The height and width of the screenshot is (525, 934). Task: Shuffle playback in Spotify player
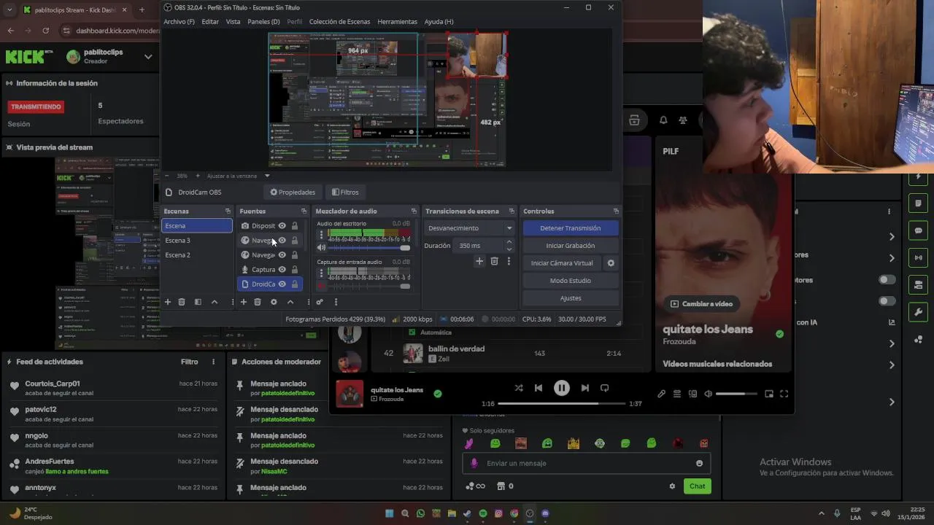pos(518,388)
